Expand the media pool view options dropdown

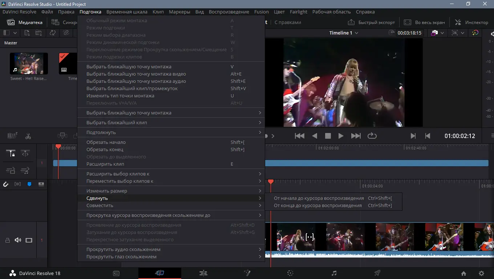(15, 33)
